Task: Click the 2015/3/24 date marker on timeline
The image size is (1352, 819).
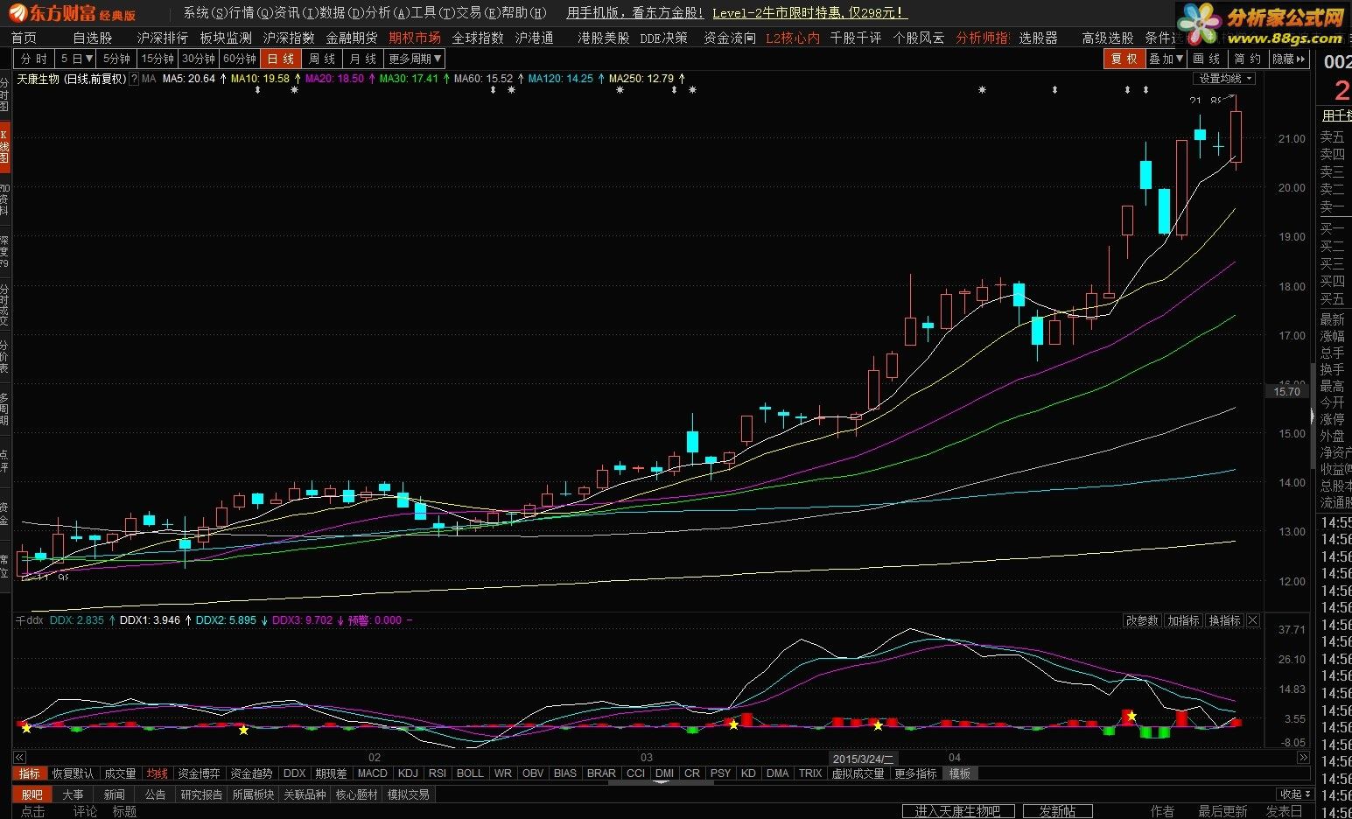Action: pos(862,759)
